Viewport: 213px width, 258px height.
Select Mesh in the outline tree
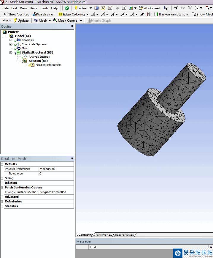[x=25, y=48]
